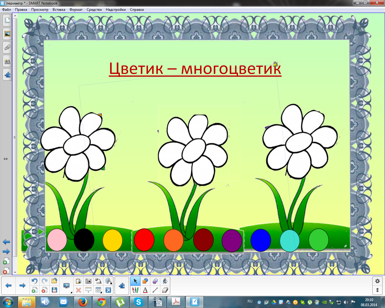
Task: Open the Файл menu
Action: [7, 10]
